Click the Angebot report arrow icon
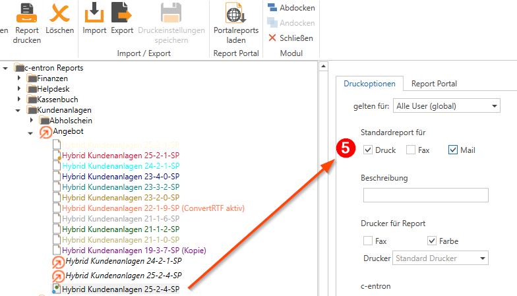Viewport: 517px width, 296px height. pos(46,132)
